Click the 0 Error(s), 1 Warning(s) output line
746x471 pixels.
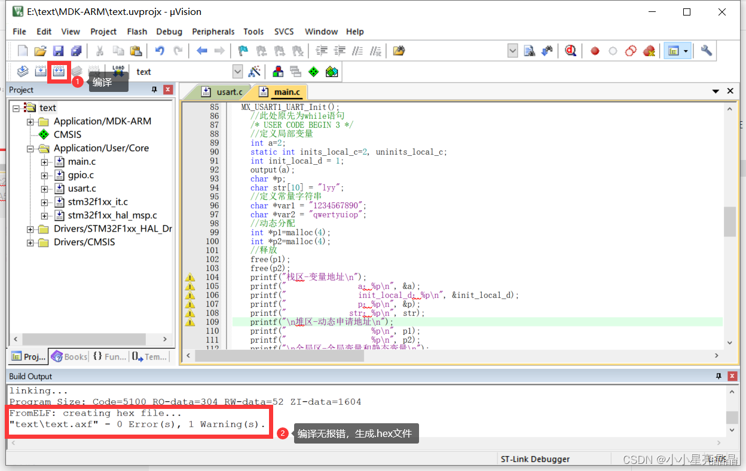[x=137, y=424]
